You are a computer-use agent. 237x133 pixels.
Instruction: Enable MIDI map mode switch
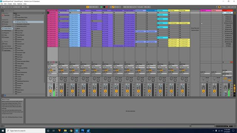227,7
